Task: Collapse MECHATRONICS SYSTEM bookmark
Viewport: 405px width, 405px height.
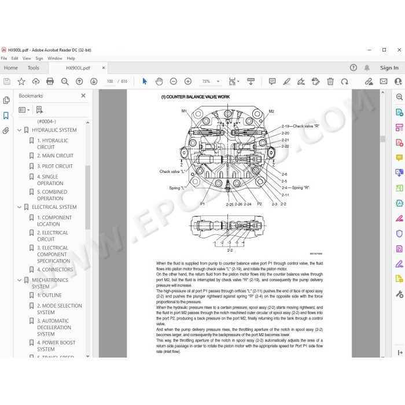Action: [19, 280]
